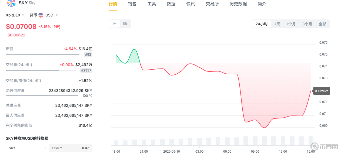Switch to line chart view icon
The width and height of the screenshot is (341, 154).
[x=115, y=24]
